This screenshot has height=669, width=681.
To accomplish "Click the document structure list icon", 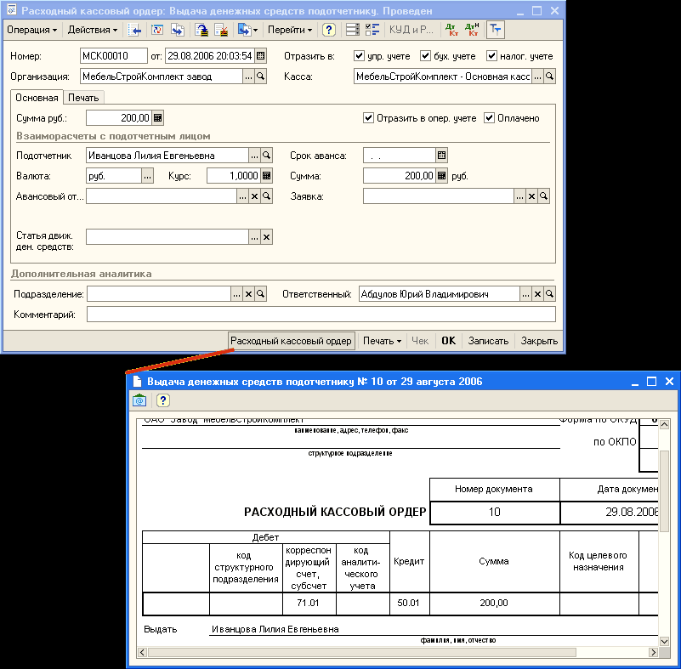I will [352, 30].
